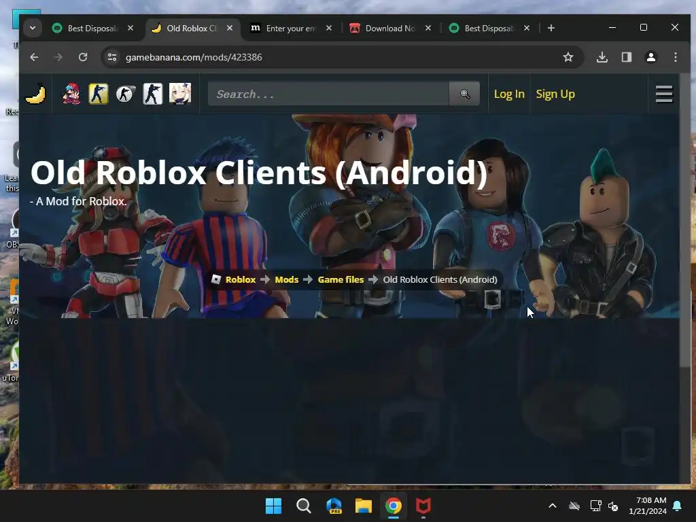
Task: Show hidden system tray icons
Action: [x=552, y=506]
